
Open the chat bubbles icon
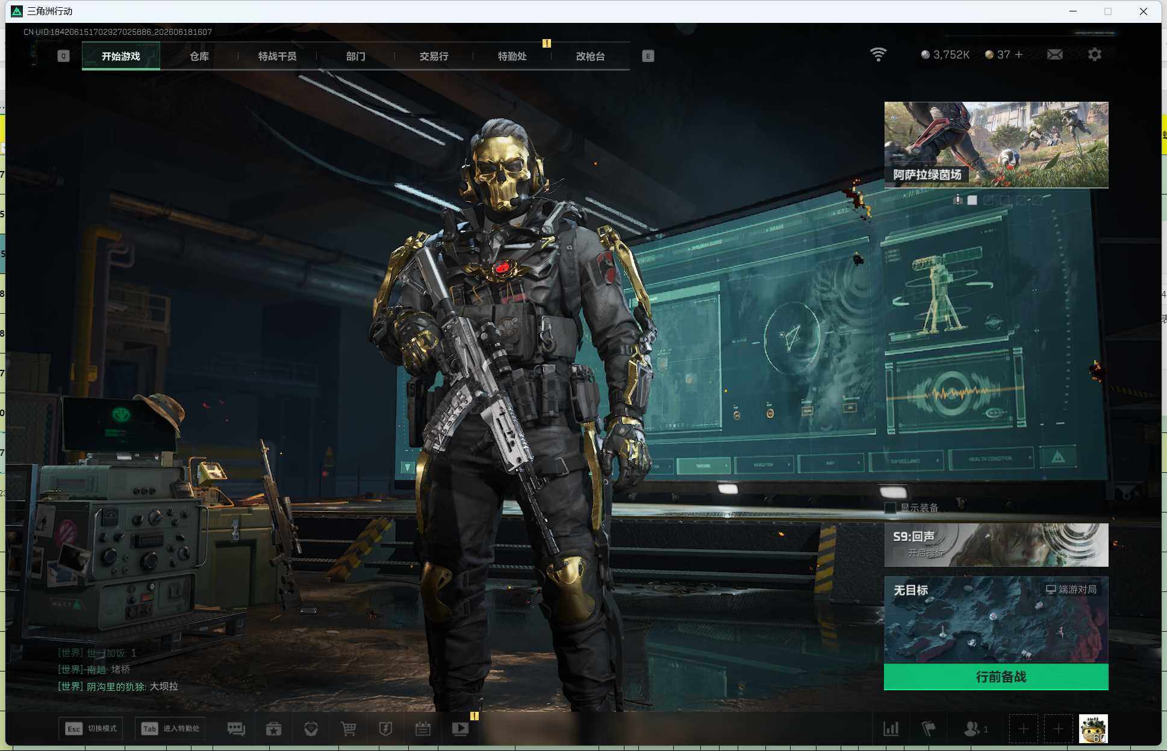(x=236, y=729)
